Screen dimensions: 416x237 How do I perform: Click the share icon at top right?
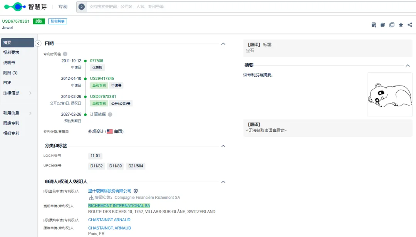coord(410,25)
